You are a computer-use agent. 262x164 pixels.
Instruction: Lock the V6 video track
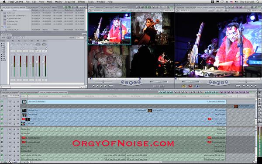pos(14,102)
